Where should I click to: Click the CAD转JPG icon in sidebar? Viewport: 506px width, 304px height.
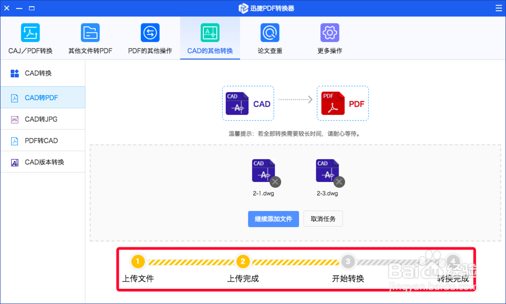pyautogui.click(x=15, y=120)
